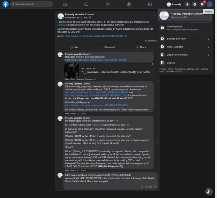Open the 3 Comments count
Screen dimensions: 217x198
click(x=151, y=41)
